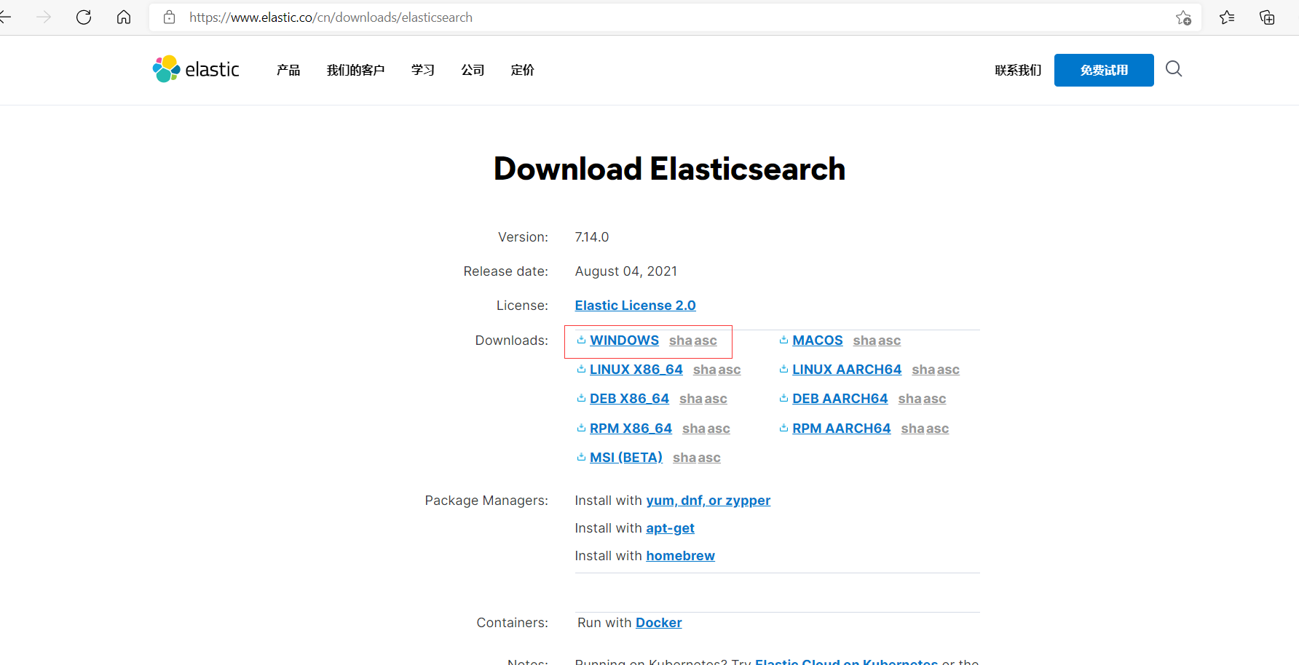The height and width of the screenshot is (665, 1299).
Task: Open asc signature for WINDOWS
Action: 706,341
